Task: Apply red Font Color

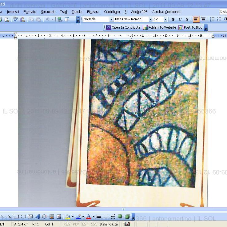Action: pos(89,217)
